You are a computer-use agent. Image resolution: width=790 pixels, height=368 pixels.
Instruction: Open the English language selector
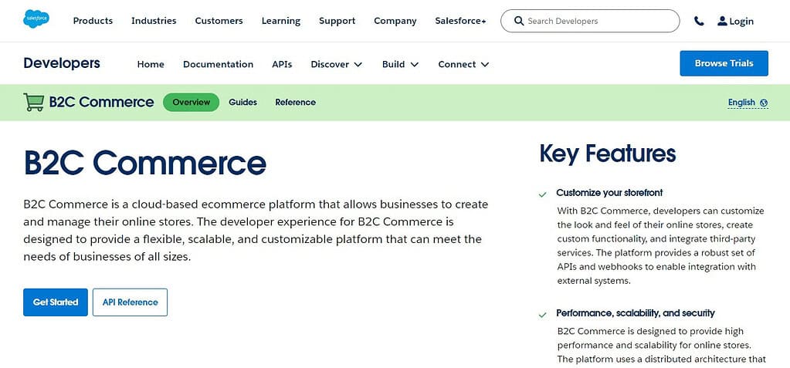[x=748, y=103]
